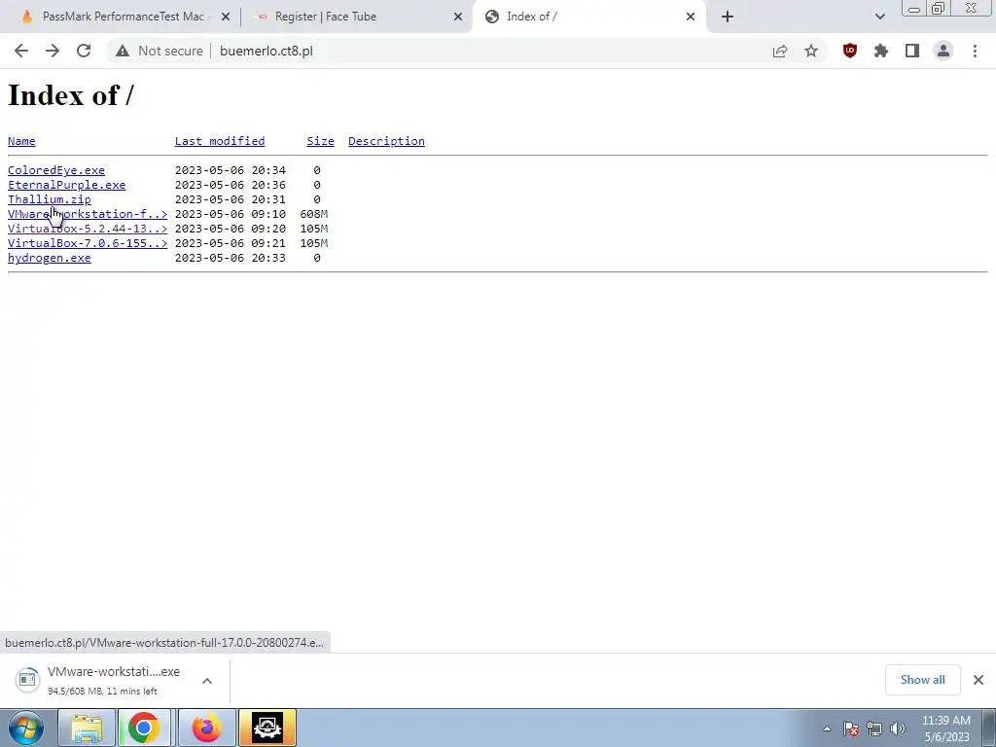Image resolution: width=996 pixels, height=747 pixels.
Task: Switch to Register | Face Tube tab
Action: point(357,17)
